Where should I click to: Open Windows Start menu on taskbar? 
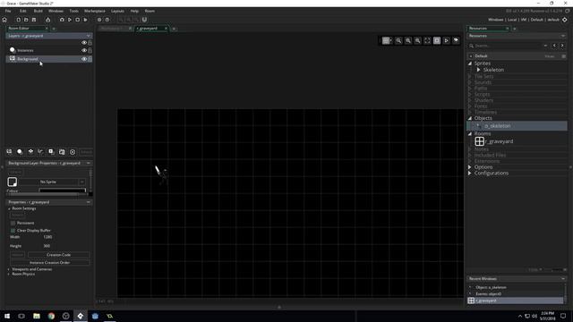point(7,316)
